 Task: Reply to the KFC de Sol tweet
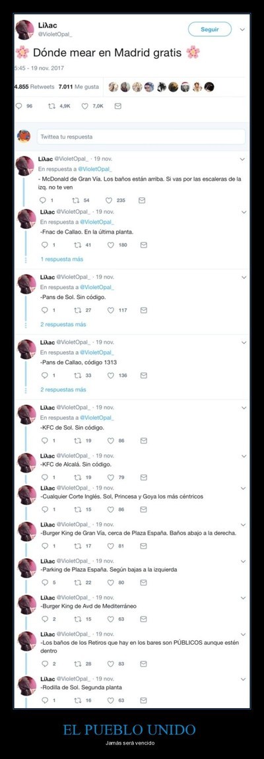point(45,440)
